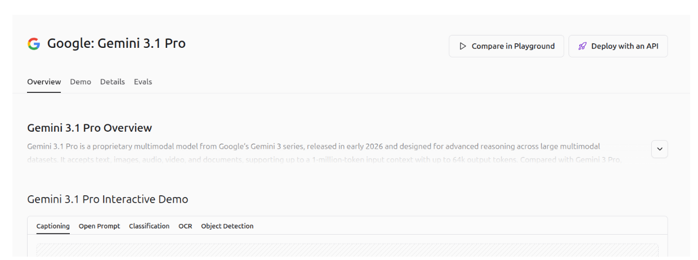Open the OCR demo tab
698x260 pixels.
pos(185,226)
